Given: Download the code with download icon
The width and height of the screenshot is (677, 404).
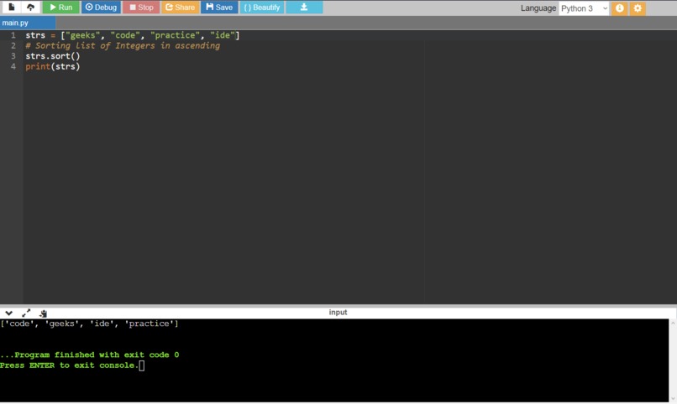Looking at the screenshot, I should (x=304, y=8).
